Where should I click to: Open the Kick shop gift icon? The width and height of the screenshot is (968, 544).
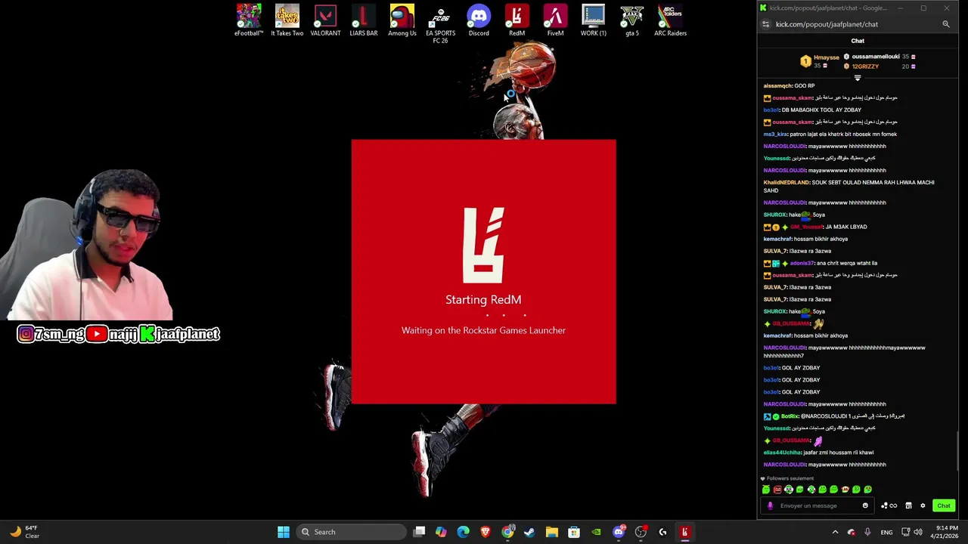click(908, 505)
